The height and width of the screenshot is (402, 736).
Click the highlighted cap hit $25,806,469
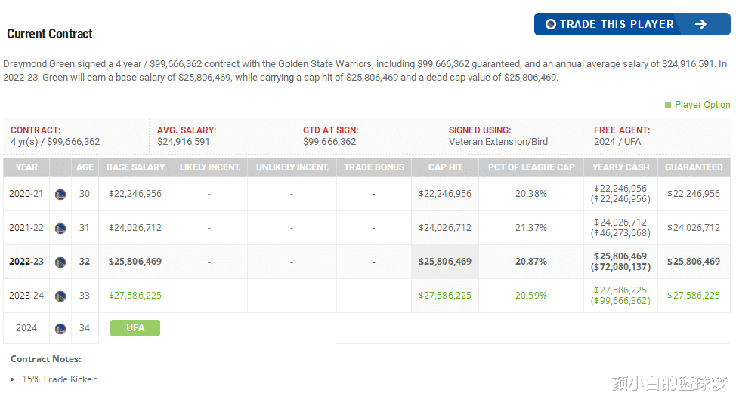[x=445, y=262]
